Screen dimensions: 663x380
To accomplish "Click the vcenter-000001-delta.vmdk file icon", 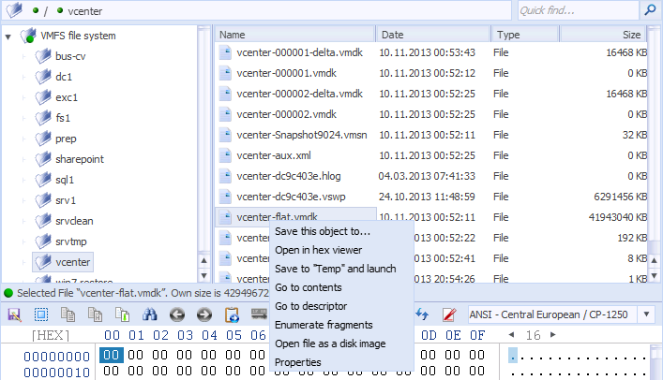I will point(225,52).
